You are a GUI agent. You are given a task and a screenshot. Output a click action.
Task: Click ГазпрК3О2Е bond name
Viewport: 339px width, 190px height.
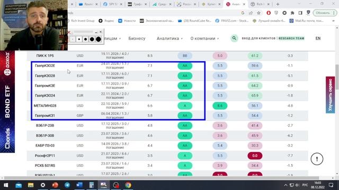[45, 65]
